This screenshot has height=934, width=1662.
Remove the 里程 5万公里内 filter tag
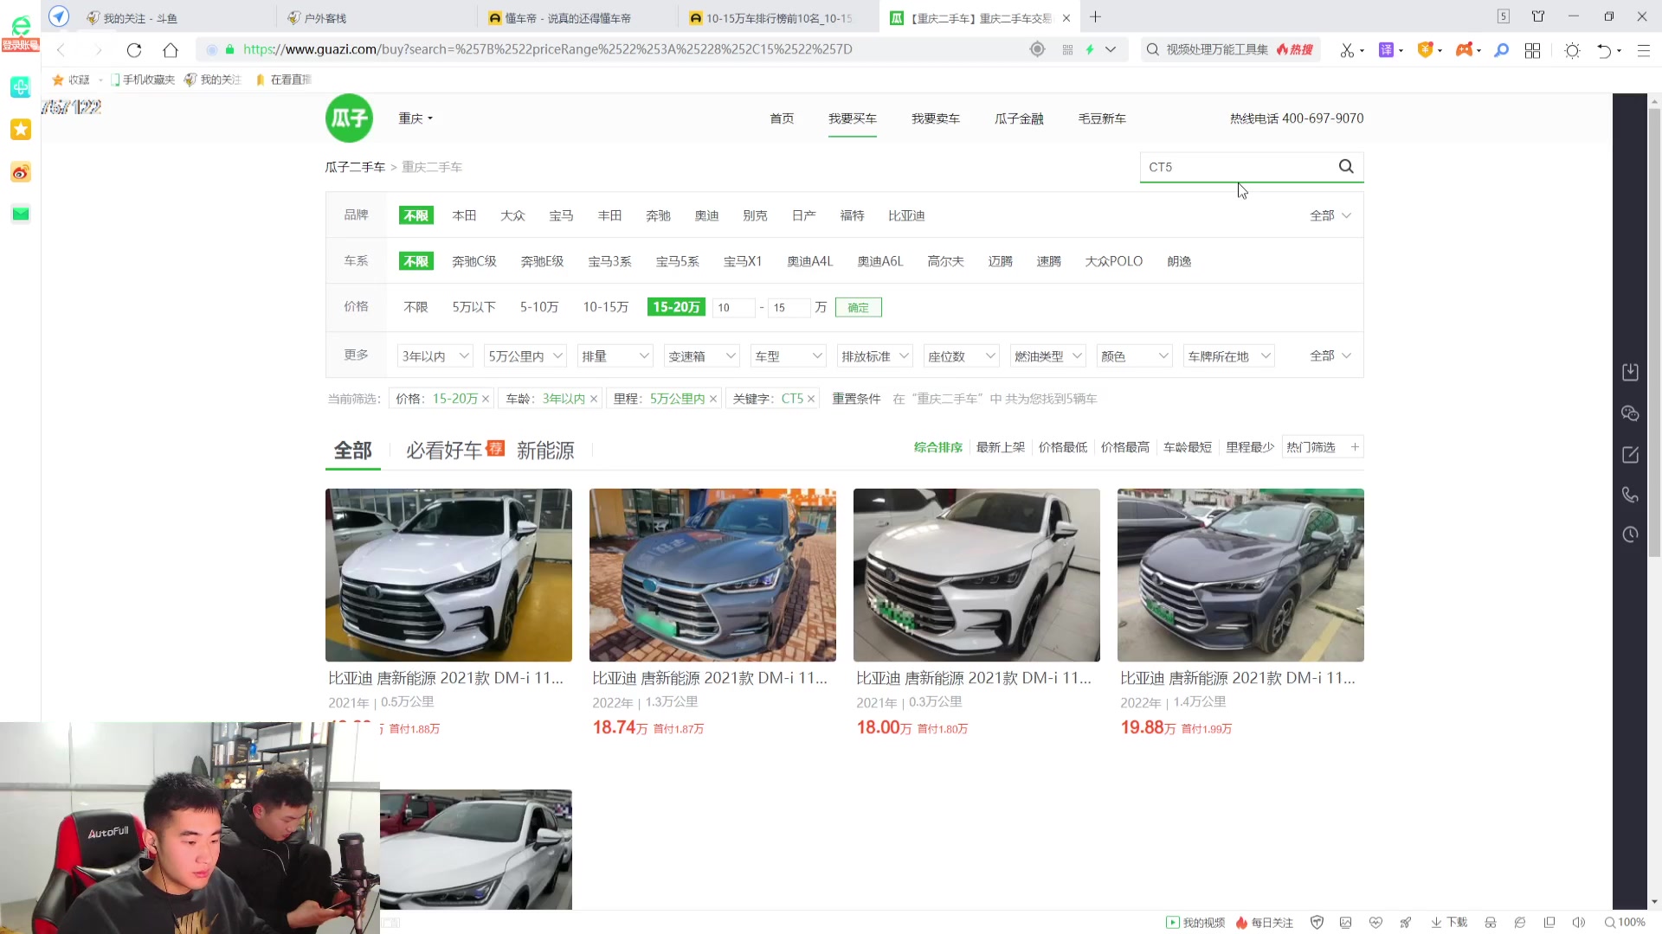(x=713, y=399)
